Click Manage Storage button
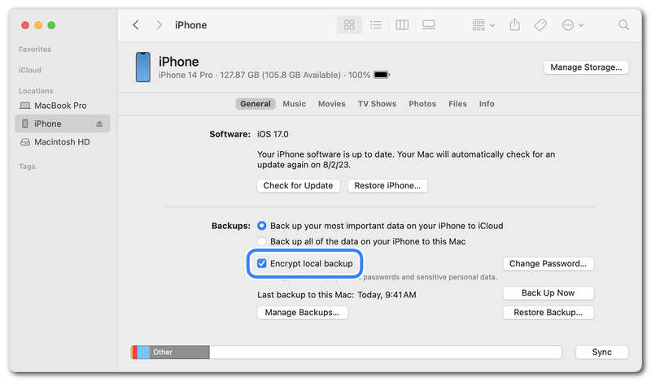Image resolution: width=651 pixels, height=381 pixels. click(x=586, y=67)
